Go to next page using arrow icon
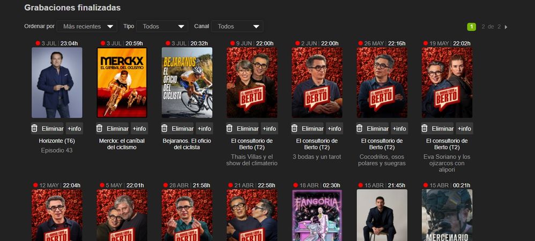 (x=506, y=27)
